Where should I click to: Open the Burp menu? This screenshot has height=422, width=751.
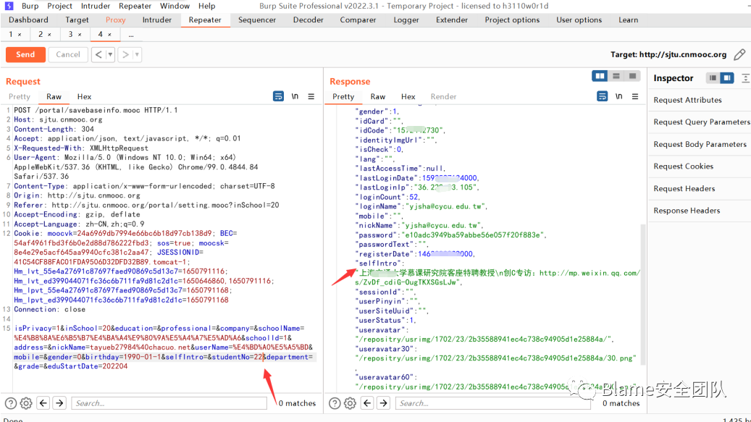(x=30, y=6)
